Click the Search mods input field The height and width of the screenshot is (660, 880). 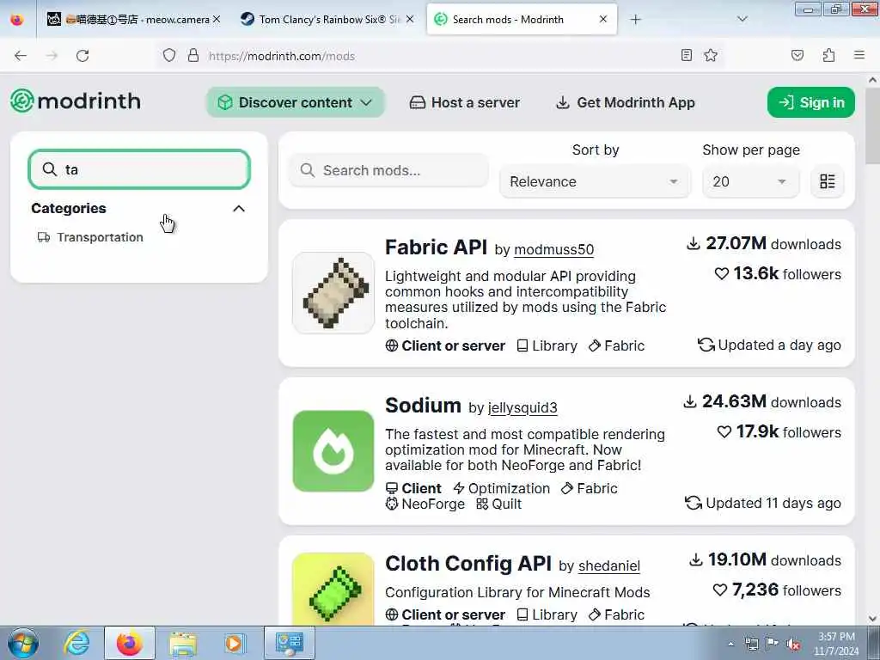click(388, 170)
